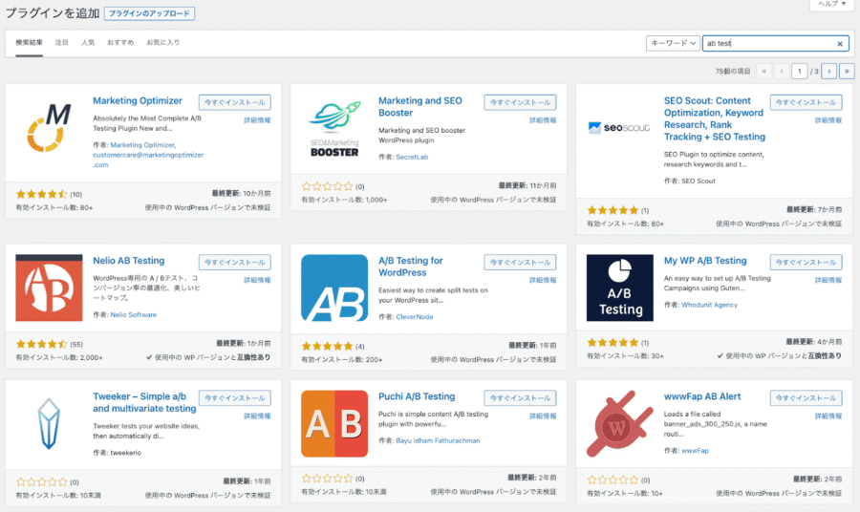Open 詳細情報 for Puchi A/B Testing
Viewport: 860px width, 512px height.
pos(543,416)
